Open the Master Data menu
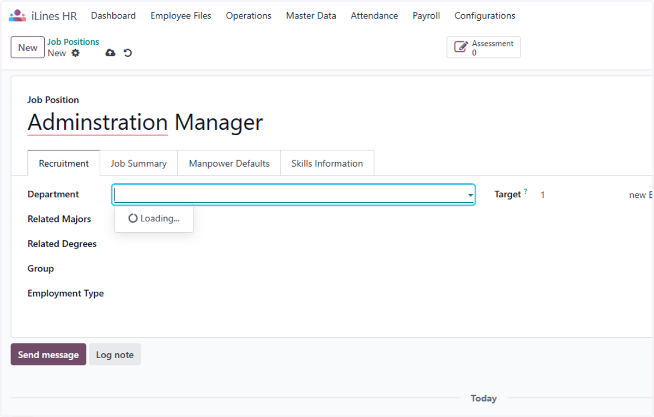 (x=311, y=16)
